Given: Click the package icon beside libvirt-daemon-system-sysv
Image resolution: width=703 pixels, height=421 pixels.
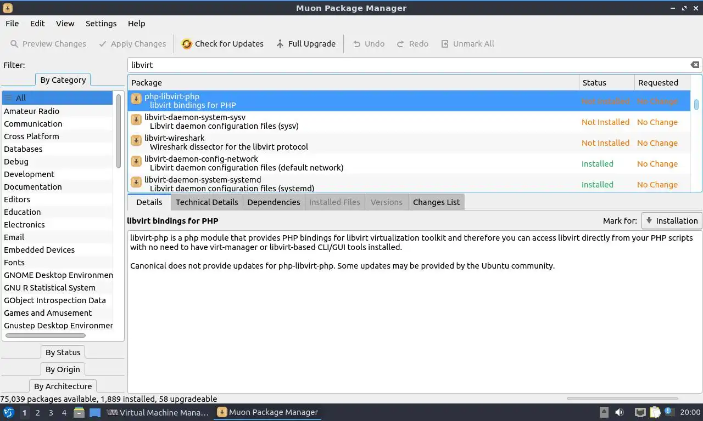Looking at the screenshot, I should tap(136, 120).
